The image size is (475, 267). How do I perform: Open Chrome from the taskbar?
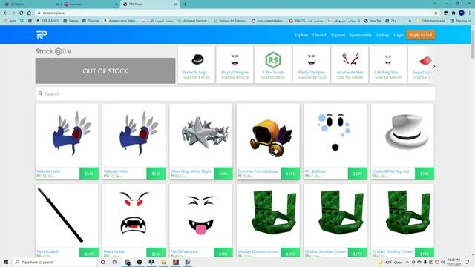point(128,262)
